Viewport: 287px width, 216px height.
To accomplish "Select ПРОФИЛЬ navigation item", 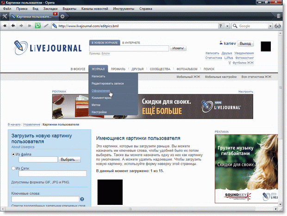I will pyautogui.click(x=118, y=69).
